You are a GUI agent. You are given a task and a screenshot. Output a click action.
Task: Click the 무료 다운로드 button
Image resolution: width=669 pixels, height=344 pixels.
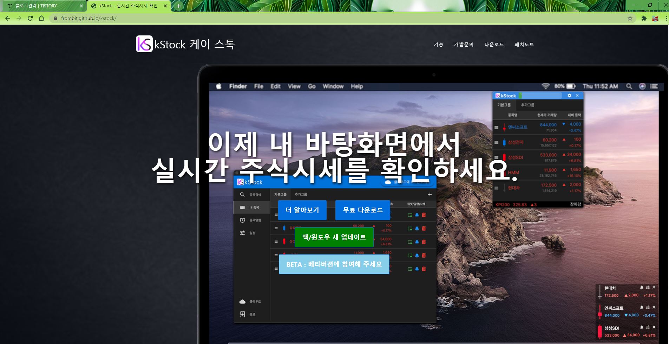363,210
